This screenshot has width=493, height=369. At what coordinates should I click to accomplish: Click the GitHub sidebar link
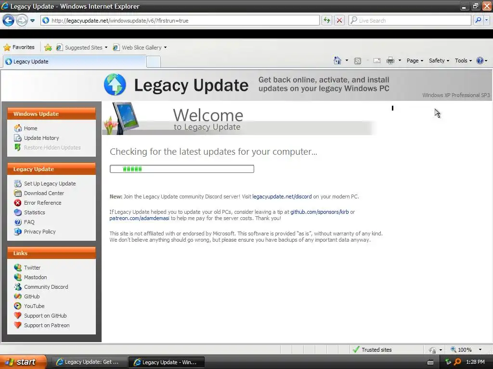point(32,296)
